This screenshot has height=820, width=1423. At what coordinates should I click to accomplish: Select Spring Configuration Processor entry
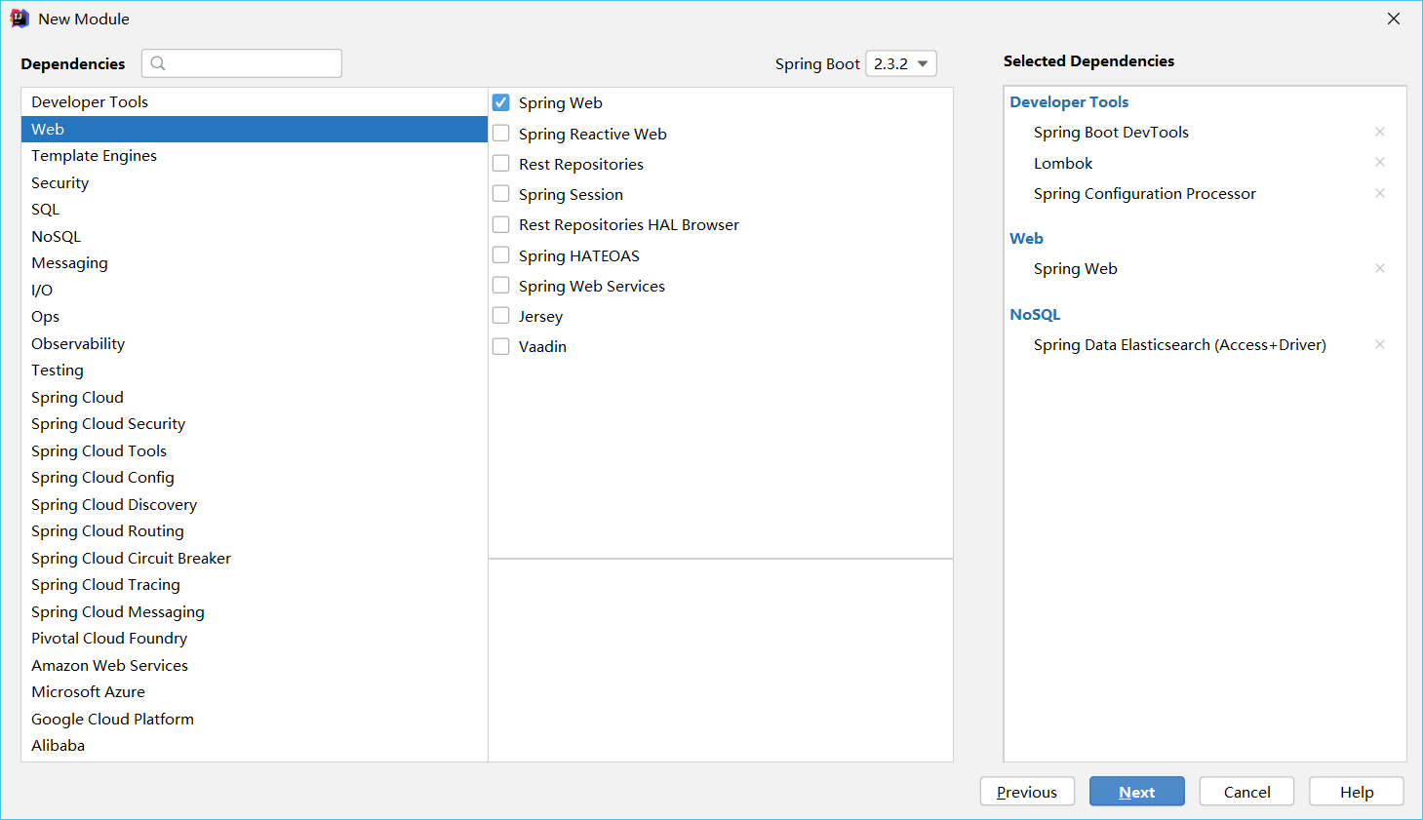pyautogui.click(x=1145, y=193)
